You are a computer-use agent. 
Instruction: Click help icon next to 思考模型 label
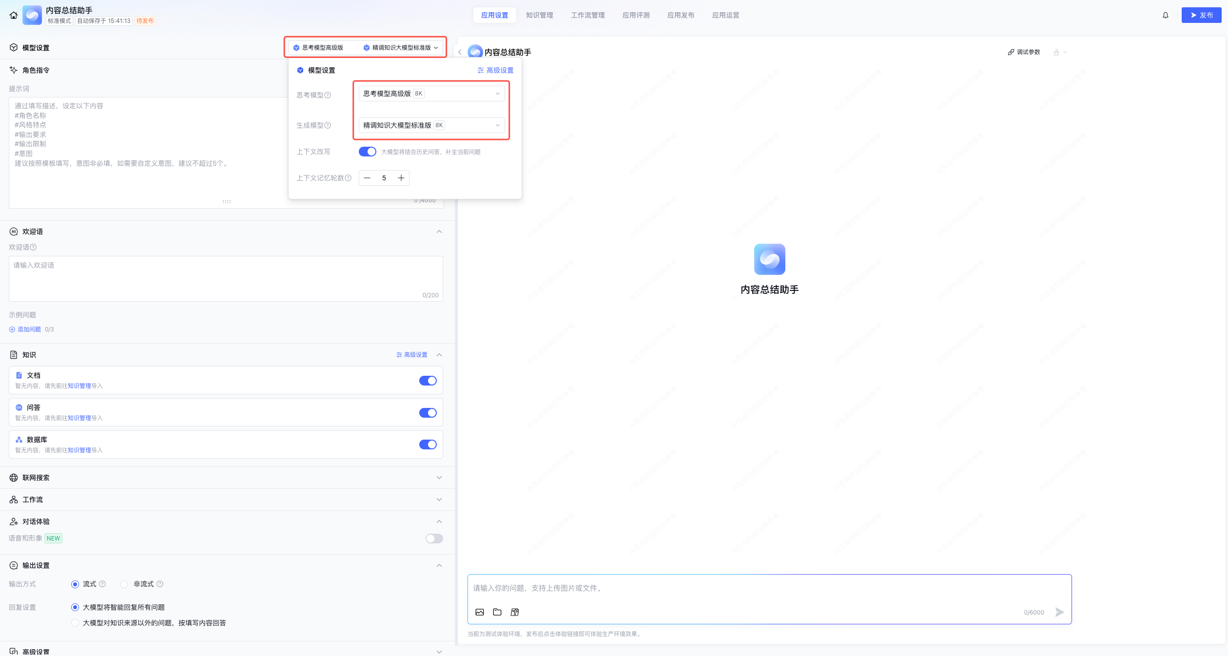(x=328, y=95)
